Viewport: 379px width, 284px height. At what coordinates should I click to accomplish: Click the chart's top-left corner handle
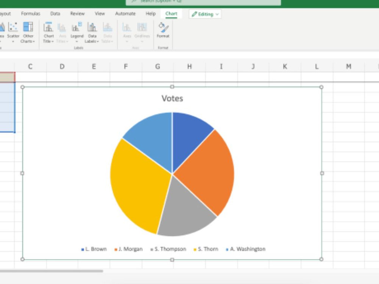coord(22,87)
